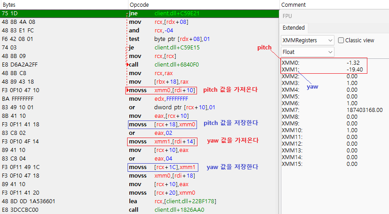Click the XMM6 register row
The width and height of the screenshot is (389, 214).
320,103
